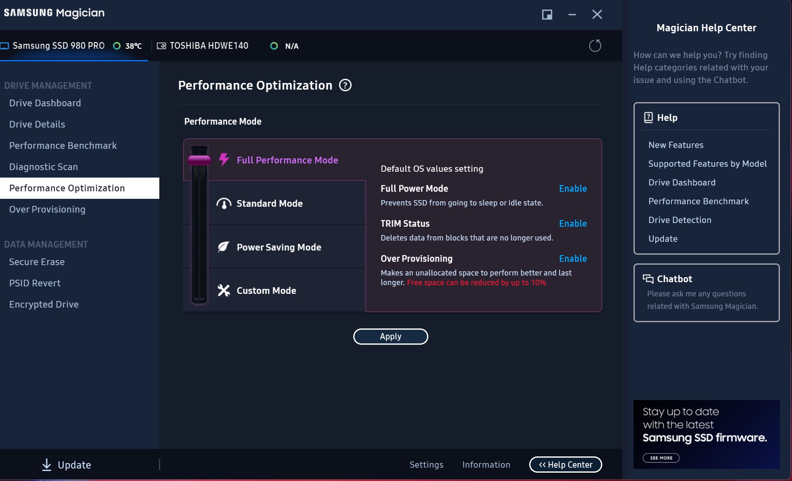
Task: Open Secure Erase from Data Management
Action: 37,262
